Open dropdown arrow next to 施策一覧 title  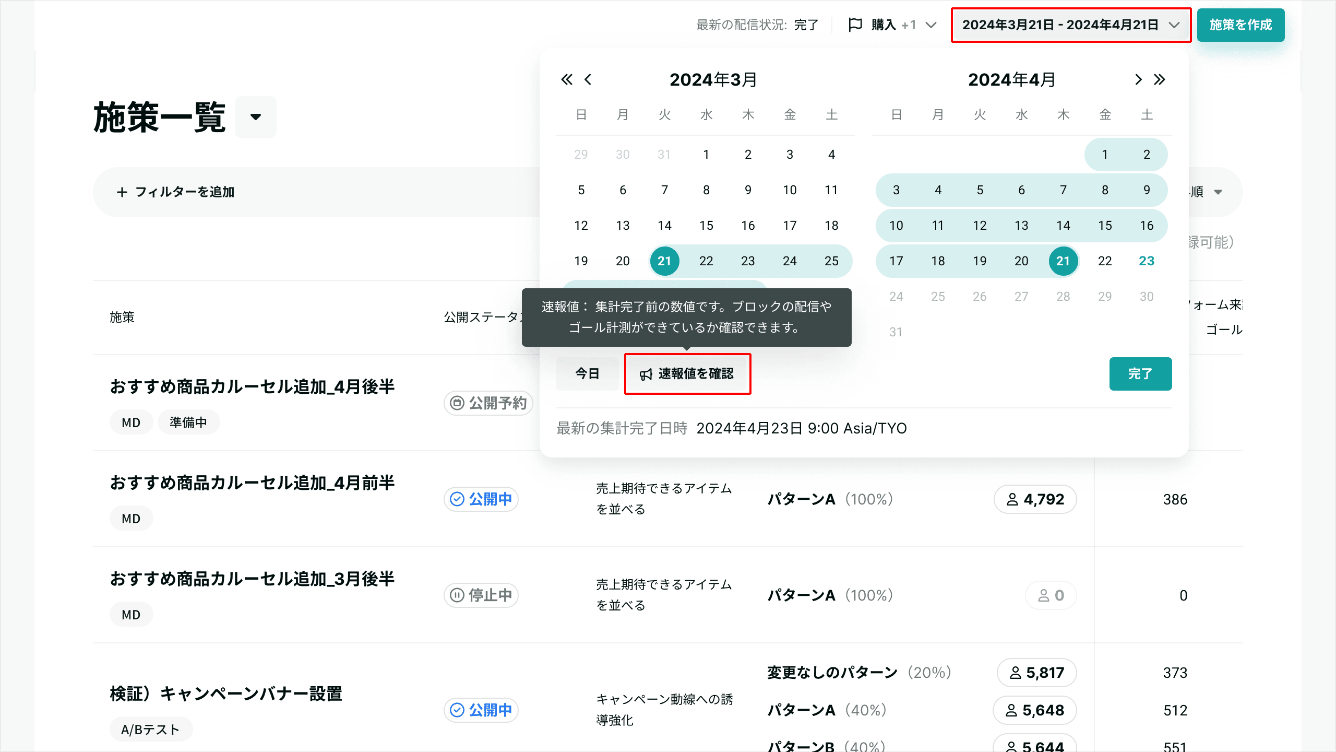coord(255,117)
